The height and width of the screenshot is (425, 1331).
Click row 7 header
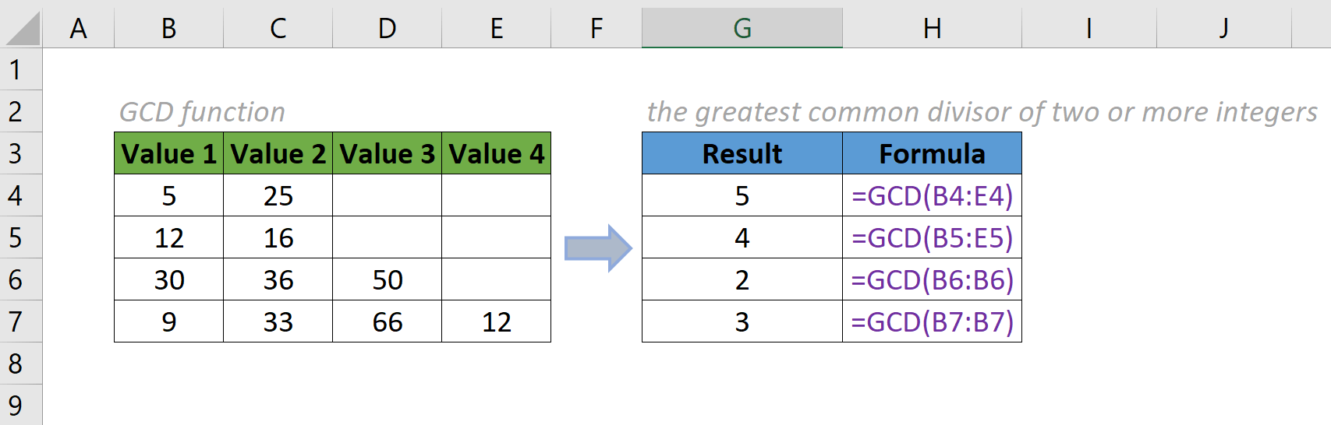[x=16, y=321]
